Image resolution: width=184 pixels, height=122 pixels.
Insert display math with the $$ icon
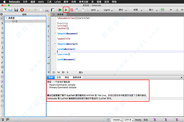point(48,63)
